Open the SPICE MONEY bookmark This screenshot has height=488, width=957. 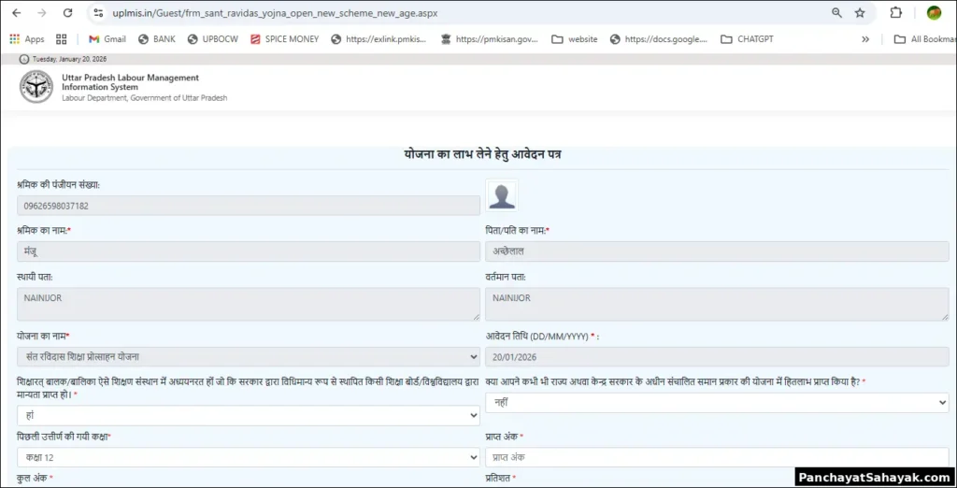(x=284, y=39)
